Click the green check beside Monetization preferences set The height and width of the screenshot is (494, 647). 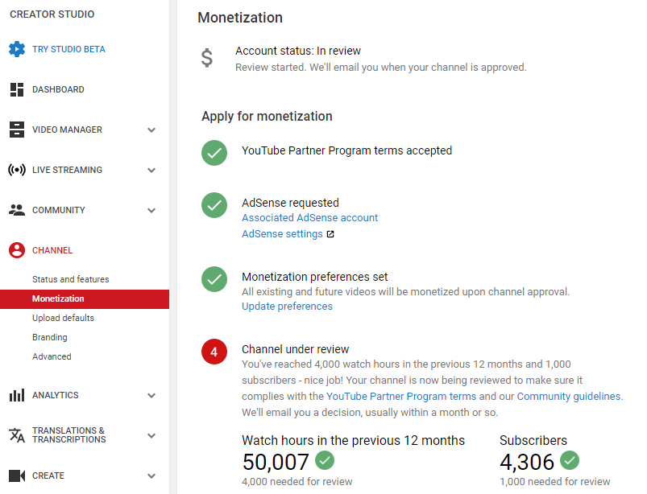point(214,279)
